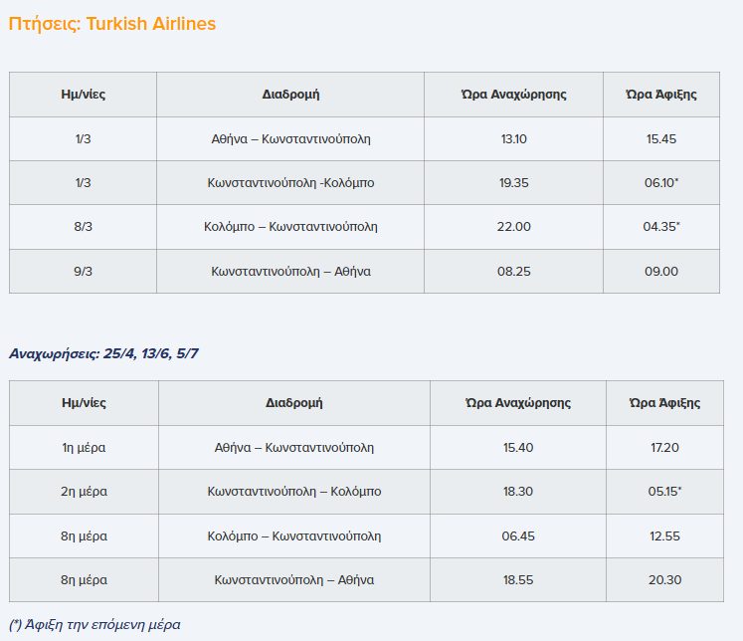Click the 04.35* arrival time cell

coord(661,227)
